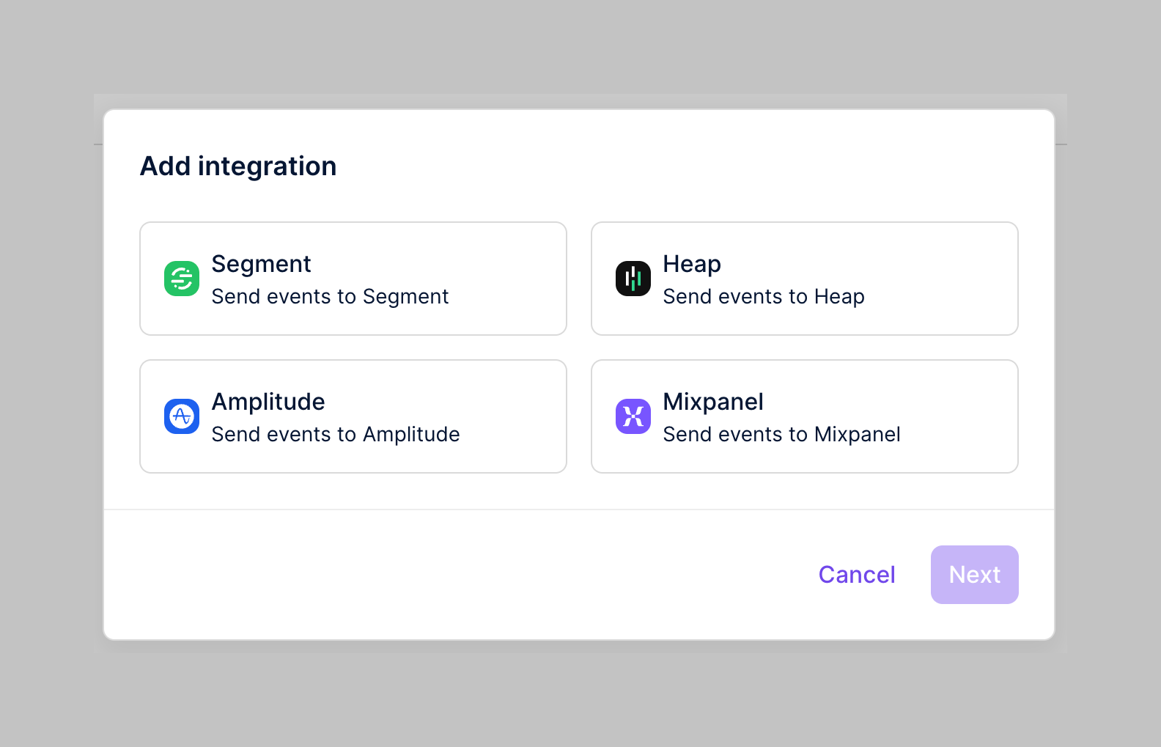
Task: Click the "Send events to Heap" description
Action: [763, 297]
